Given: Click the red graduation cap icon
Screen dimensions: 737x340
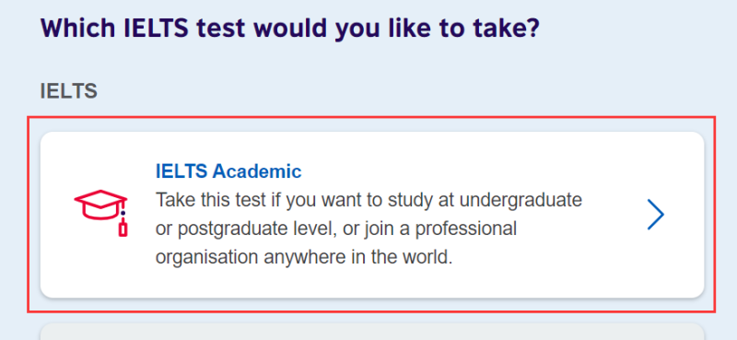Looking at the screenshot, I should click(101, 213).
